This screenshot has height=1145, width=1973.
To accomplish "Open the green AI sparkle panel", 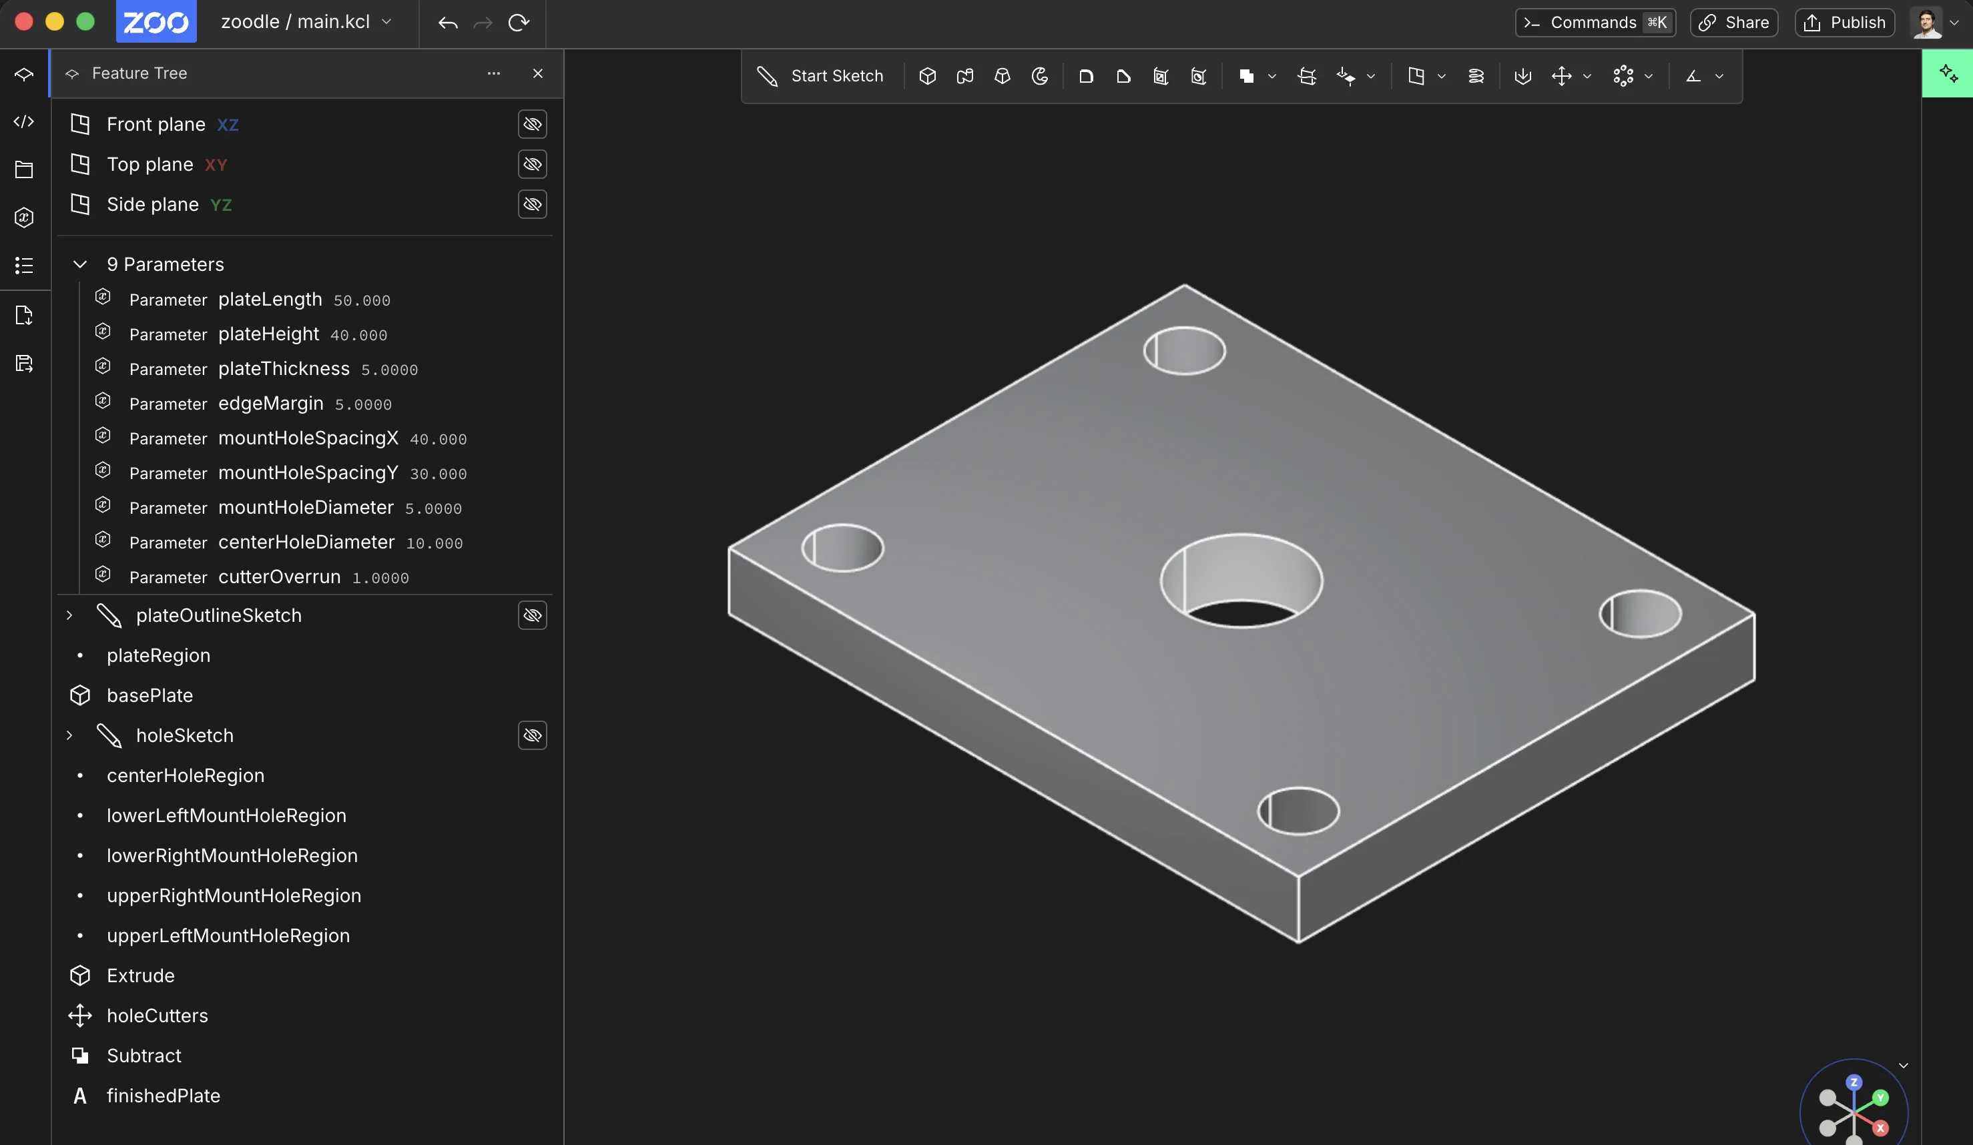I will [1948, 73].
